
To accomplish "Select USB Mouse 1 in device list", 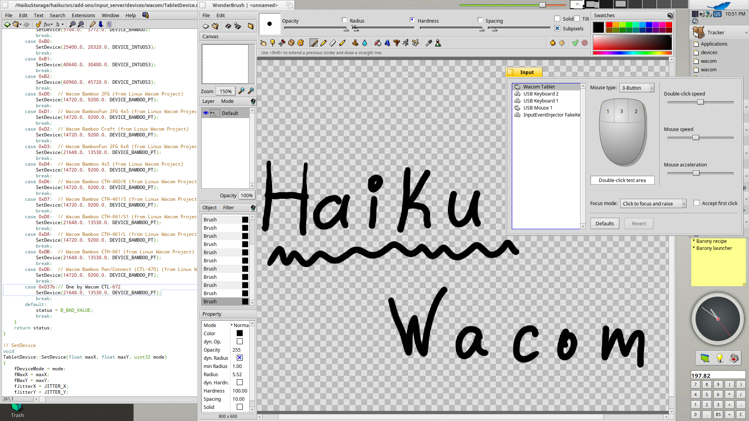I will (x=547, y=108).
